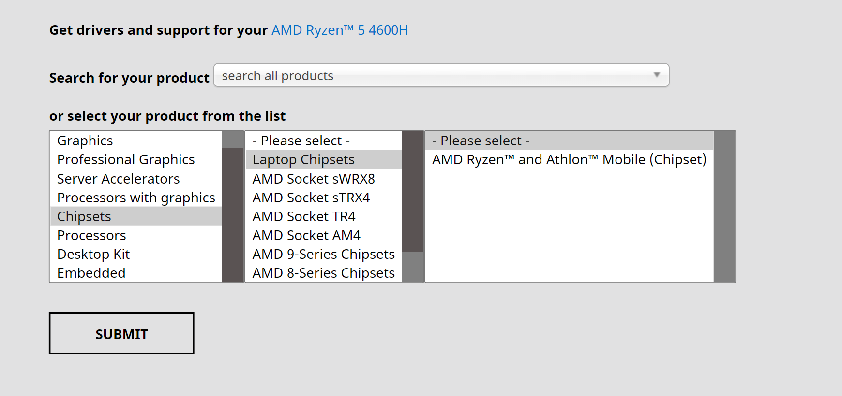
Task: Select Professional Graphics category
Action: point(136,159)
